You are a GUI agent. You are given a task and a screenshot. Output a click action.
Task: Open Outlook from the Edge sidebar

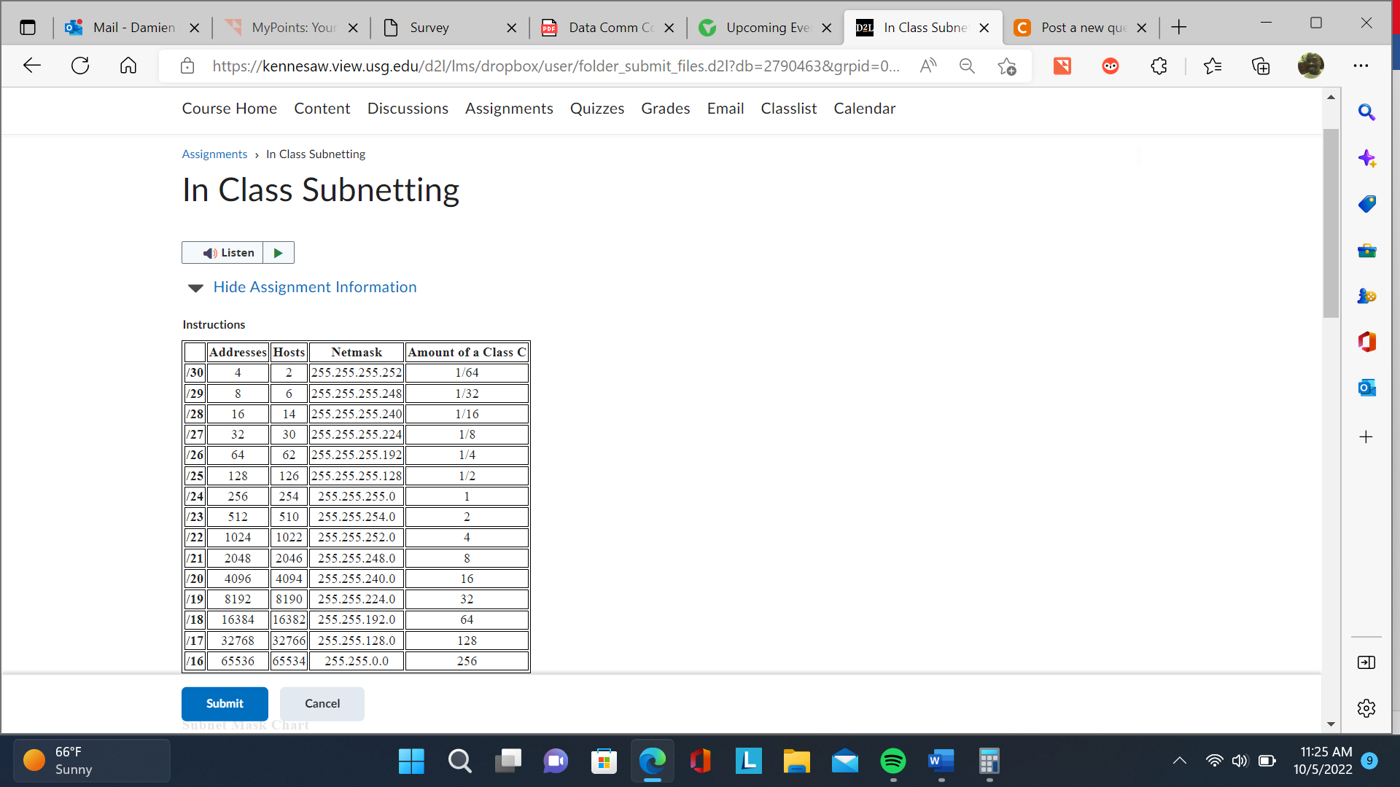(x=1367, y=388)
